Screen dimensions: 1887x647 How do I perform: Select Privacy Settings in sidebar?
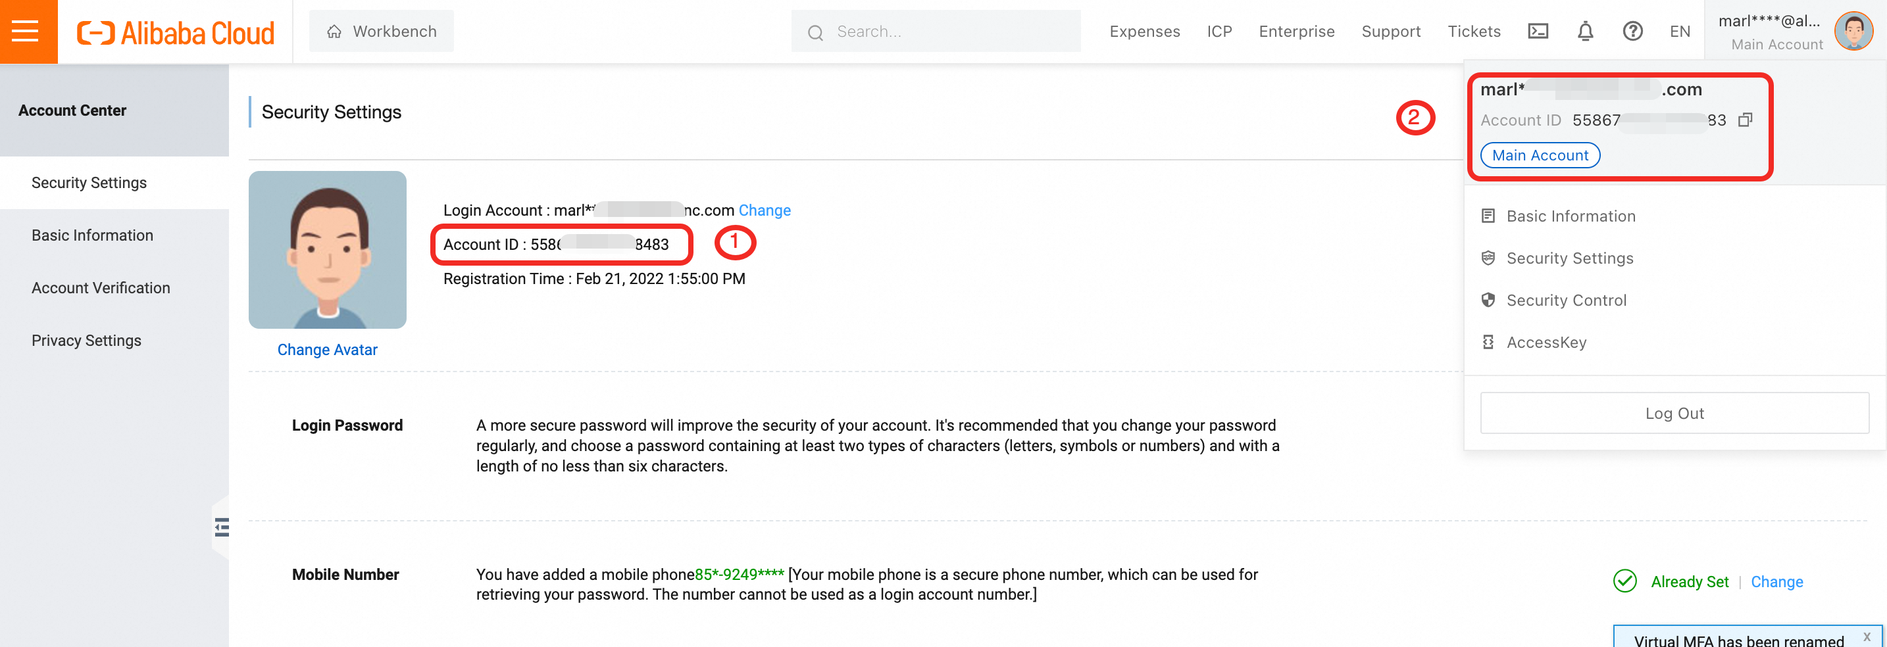coord(114,341)
